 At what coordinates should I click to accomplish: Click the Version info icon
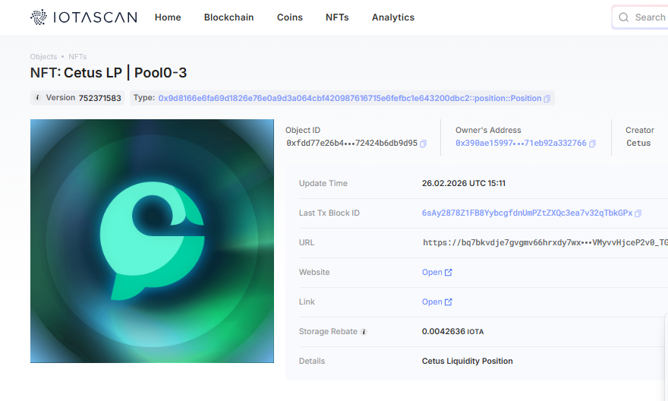coord(37,97)
